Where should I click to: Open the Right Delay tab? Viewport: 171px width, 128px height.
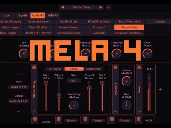pos(93,69)
